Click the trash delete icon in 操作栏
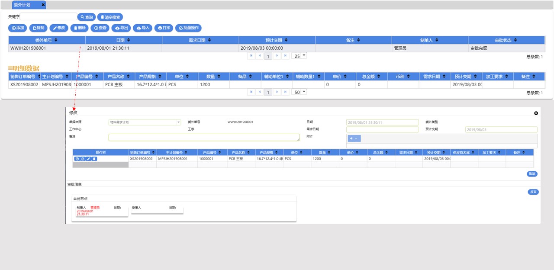The width and height of the screenshot is (554, 270). (94, 159)
